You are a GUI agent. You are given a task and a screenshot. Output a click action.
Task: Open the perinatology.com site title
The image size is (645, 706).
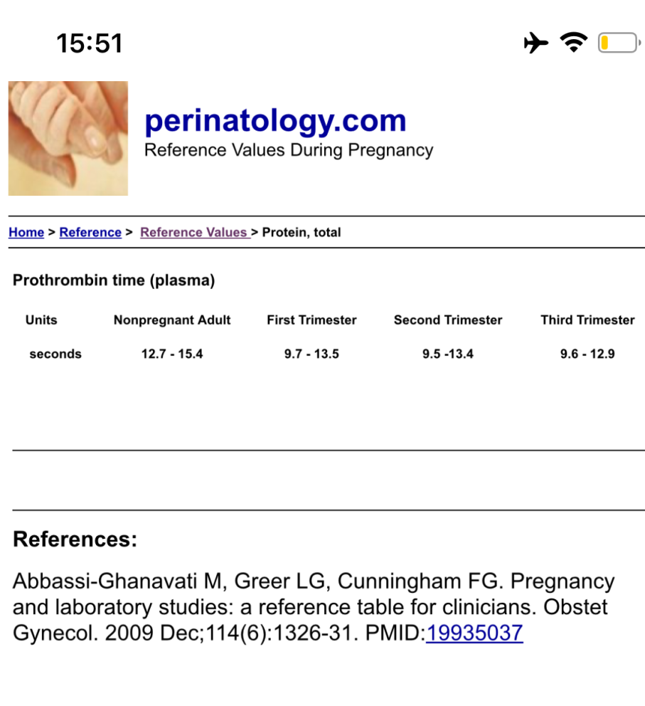(x=275, y=120)
